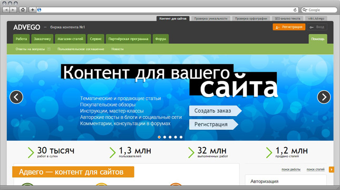The width and height of the screenshot is (340, 190).
Task: Show the next slide with right arrow
Action: point(324,97)
